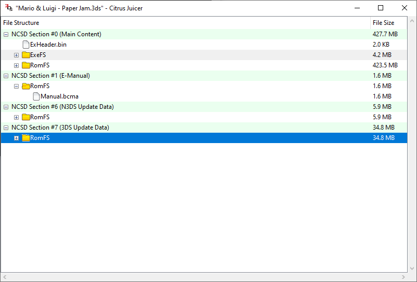
Task: Expand the RomFS node under Main Content
Action: 16,65
